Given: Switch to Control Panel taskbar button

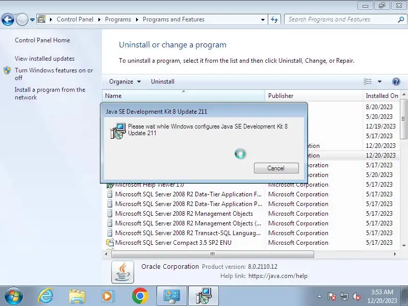Looking at the screenshot, I should (172, 296).
